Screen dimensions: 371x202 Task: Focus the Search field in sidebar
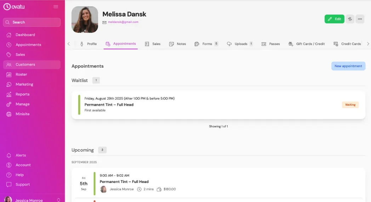32,22
